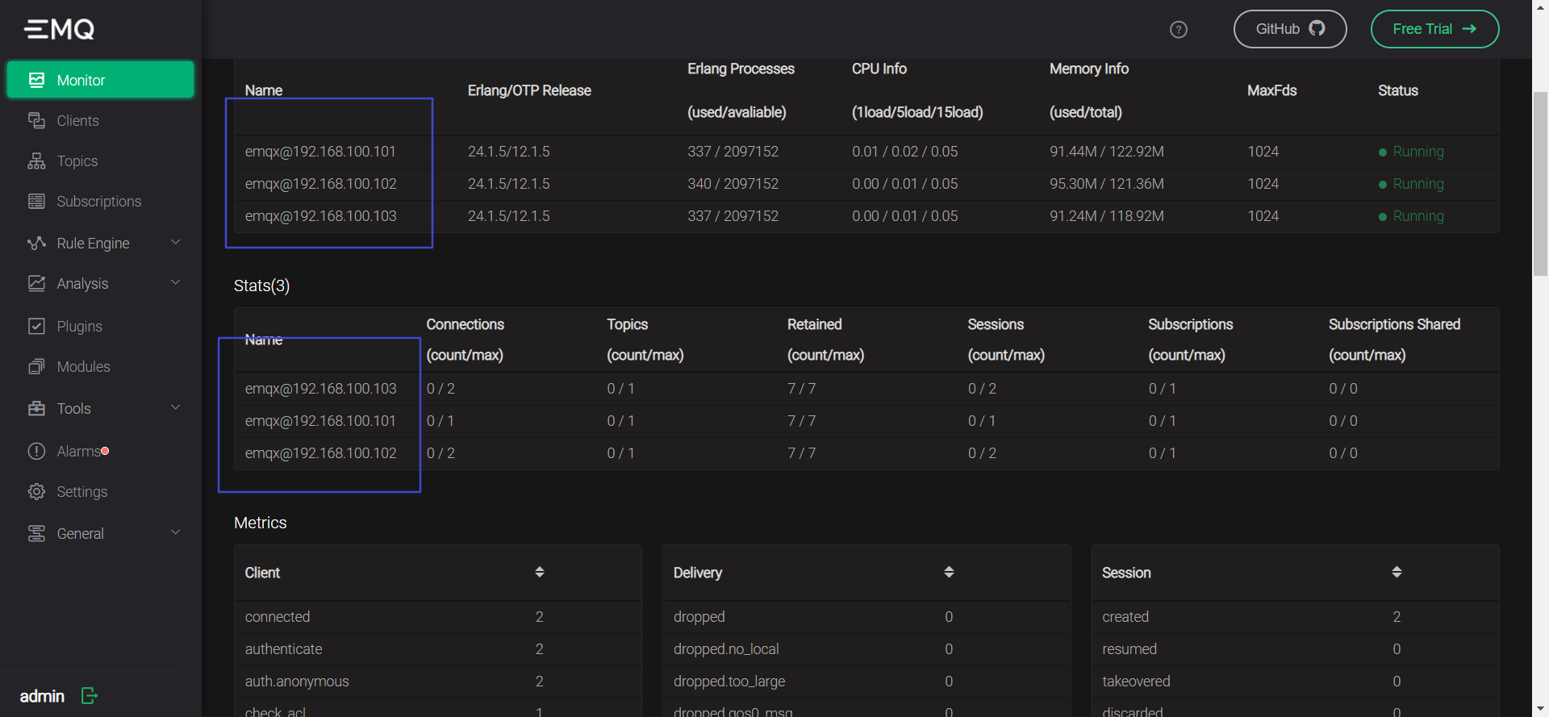Click the Metrics heading
Image resolution: width=1549 pixels, height=717 pixels.
point(260,523)
